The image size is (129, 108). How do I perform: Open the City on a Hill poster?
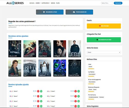coord(15,49)
